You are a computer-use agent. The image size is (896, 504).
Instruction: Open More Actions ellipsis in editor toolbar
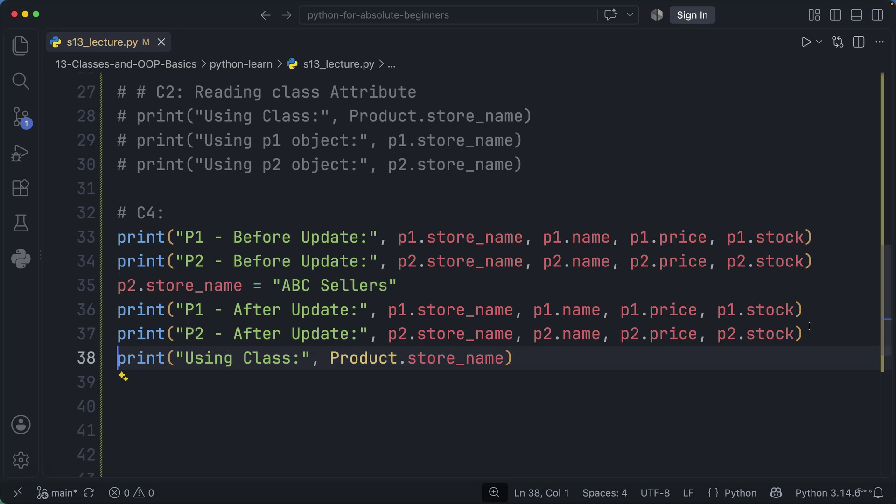(880, 42)
